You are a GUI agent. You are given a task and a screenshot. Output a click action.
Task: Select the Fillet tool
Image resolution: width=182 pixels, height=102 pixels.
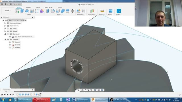click(x=53, y=11)
